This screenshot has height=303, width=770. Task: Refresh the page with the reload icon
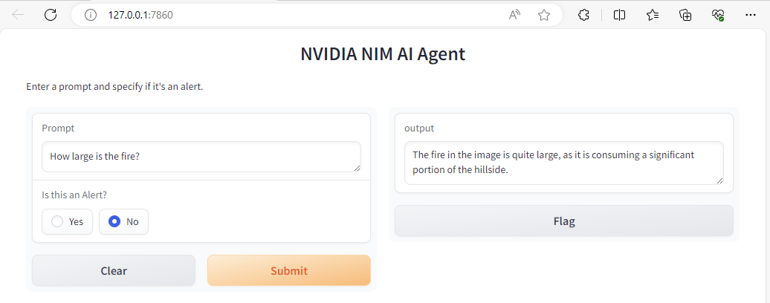51,15
